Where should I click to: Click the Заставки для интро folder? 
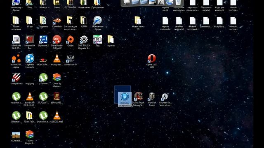pos(70,21)
